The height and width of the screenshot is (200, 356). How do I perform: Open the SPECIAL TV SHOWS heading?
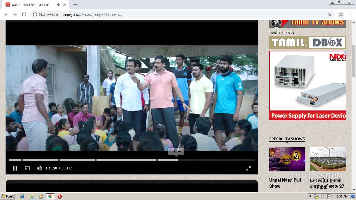(x=287, y=139)
